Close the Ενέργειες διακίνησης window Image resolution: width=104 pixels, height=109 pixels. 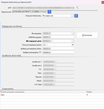point(103,2)
